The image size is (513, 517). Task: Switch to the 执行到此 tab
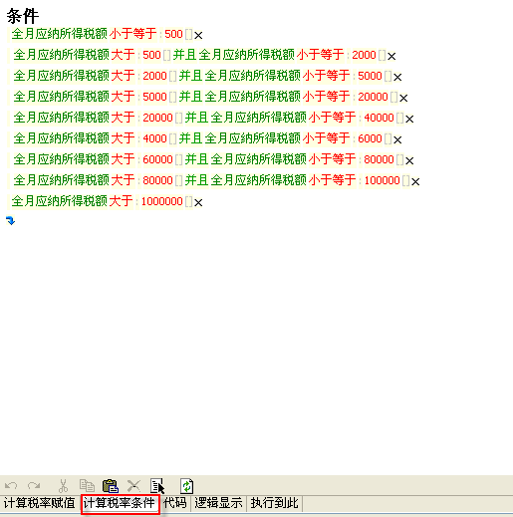coord(275,503)
